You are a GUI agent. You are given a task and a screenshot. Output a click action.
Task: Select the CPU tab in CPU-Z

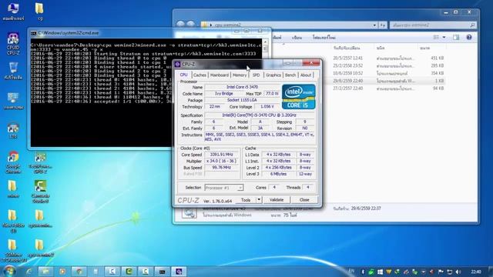coord(183,75)
